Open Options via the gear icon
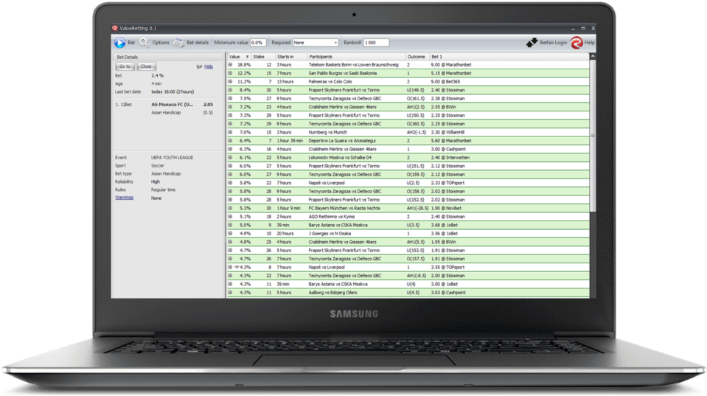The image size is (707, 396). pos(145,43)
